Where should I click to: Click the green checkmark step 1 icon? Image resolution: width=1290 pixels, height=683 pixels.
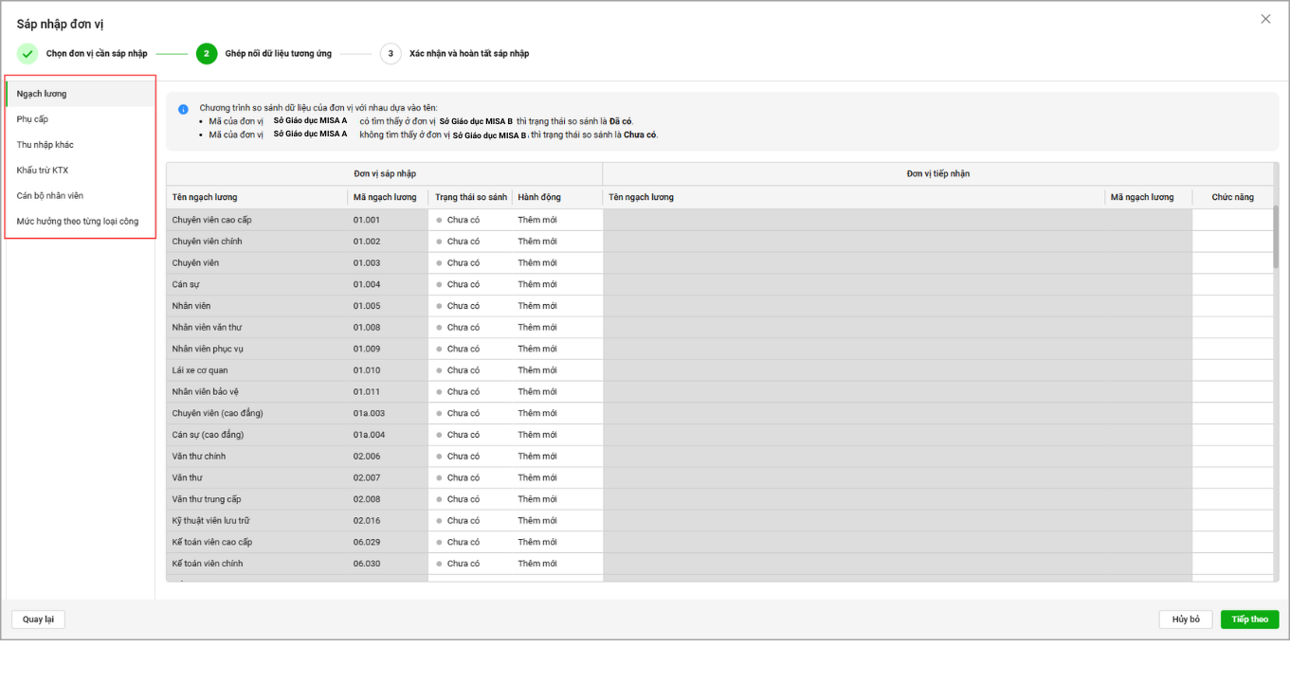coord(27,54)
